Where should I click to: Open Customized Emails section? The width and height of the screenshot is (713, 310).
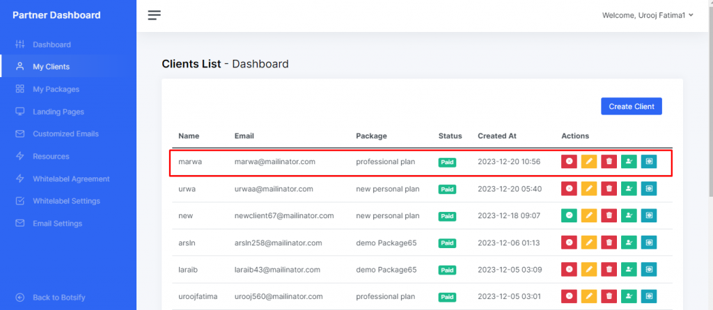point(65,134)
